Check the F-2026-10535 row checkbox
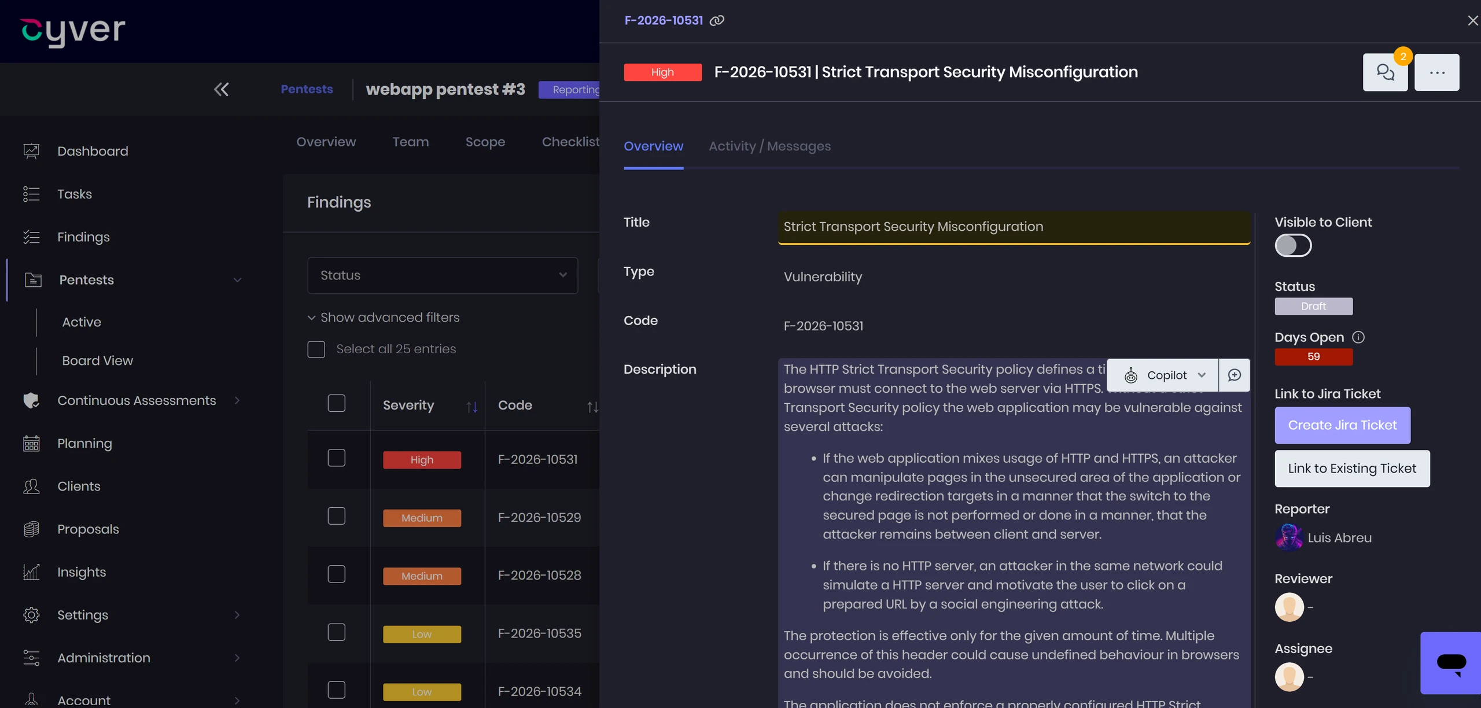1481x708 pixels. pyautogui.click(x=337, y=632)
